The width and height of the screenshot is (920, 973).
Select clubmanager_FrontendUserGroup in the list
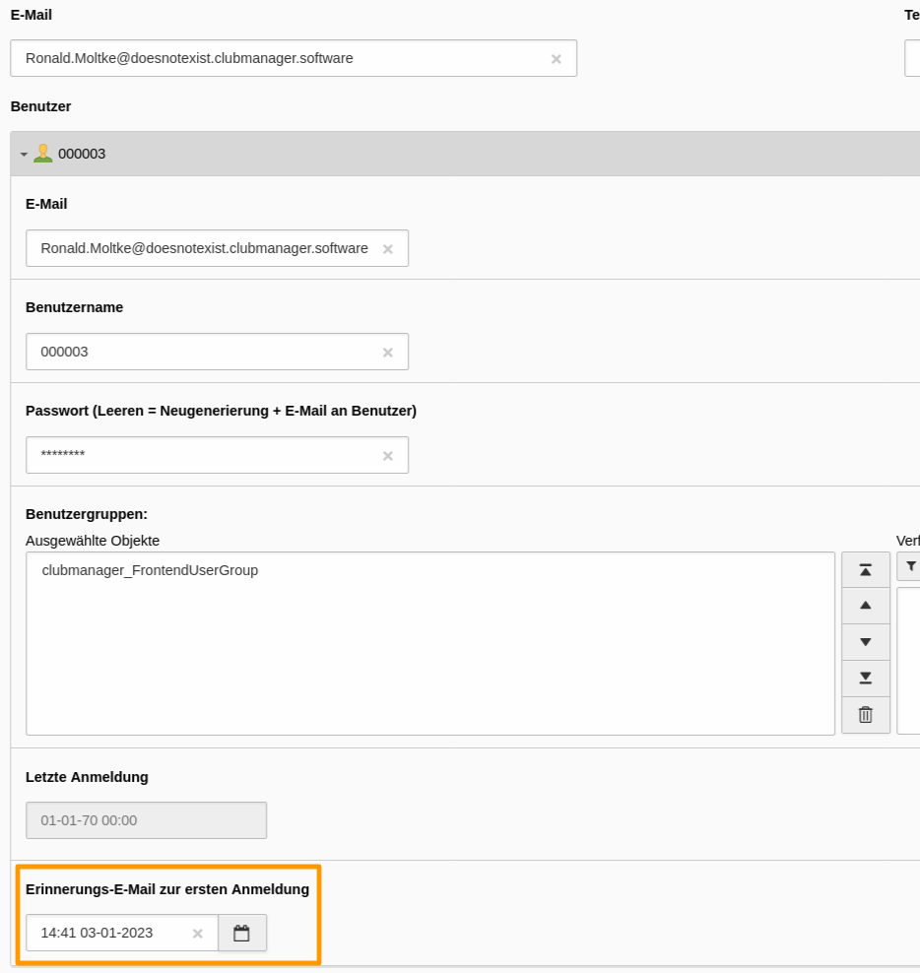point(149,569)
